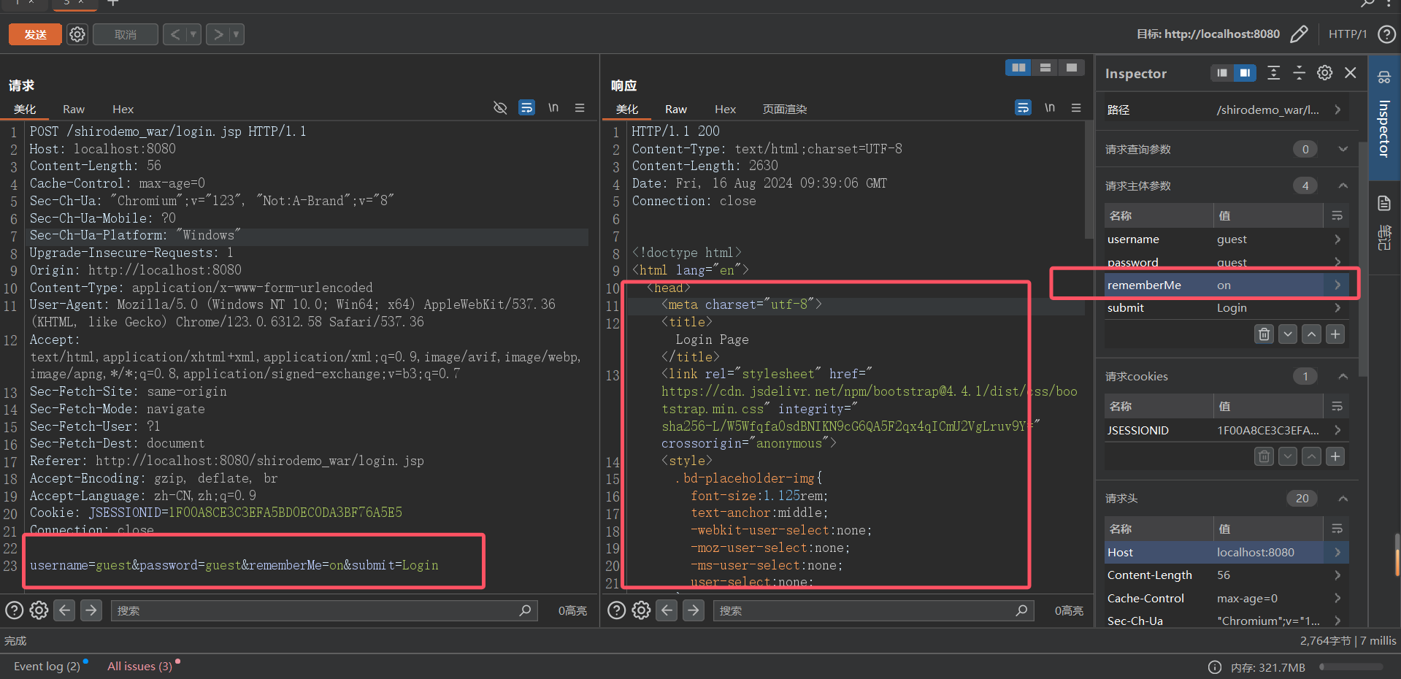
Task: Open submit parameter details arrow
Action: tap(1337, 308)
